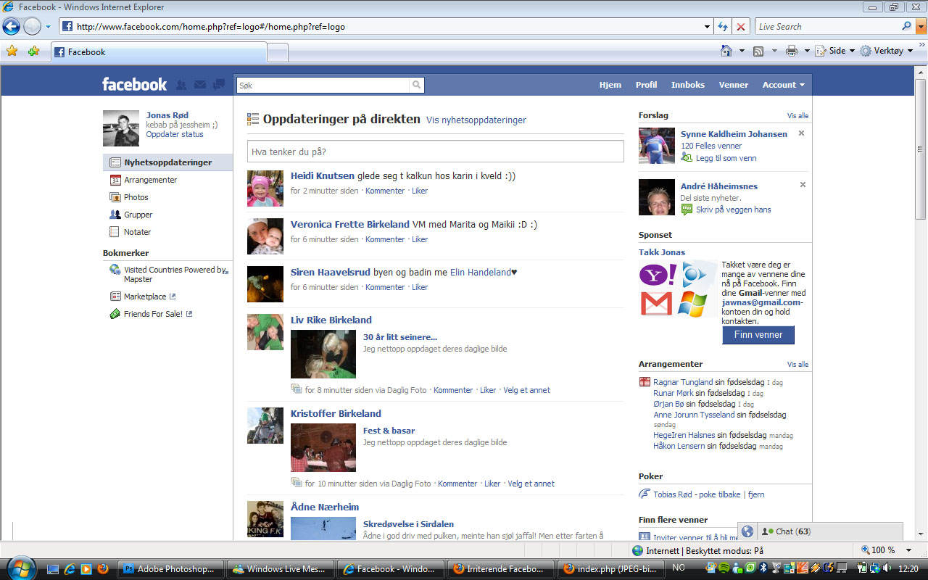Click poke tilbake for Tobias Rød
Screen dimensions: 928x580
coord(719,494)
